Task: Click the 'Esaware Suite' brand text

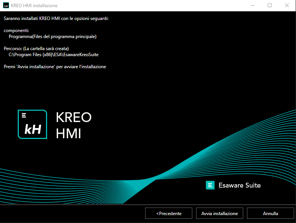Action: coord(239,185)
